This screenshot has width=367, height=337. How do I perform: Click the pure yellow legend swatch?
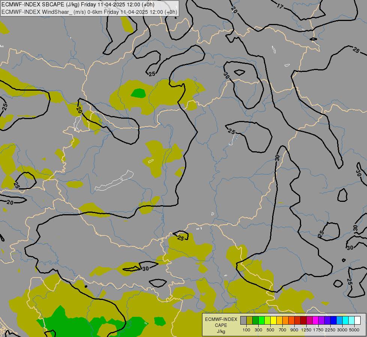[x=273, y=320]
